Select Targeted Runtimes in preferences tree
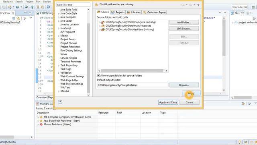The width and height of the screenshot is (257, 145). (71, 62)
